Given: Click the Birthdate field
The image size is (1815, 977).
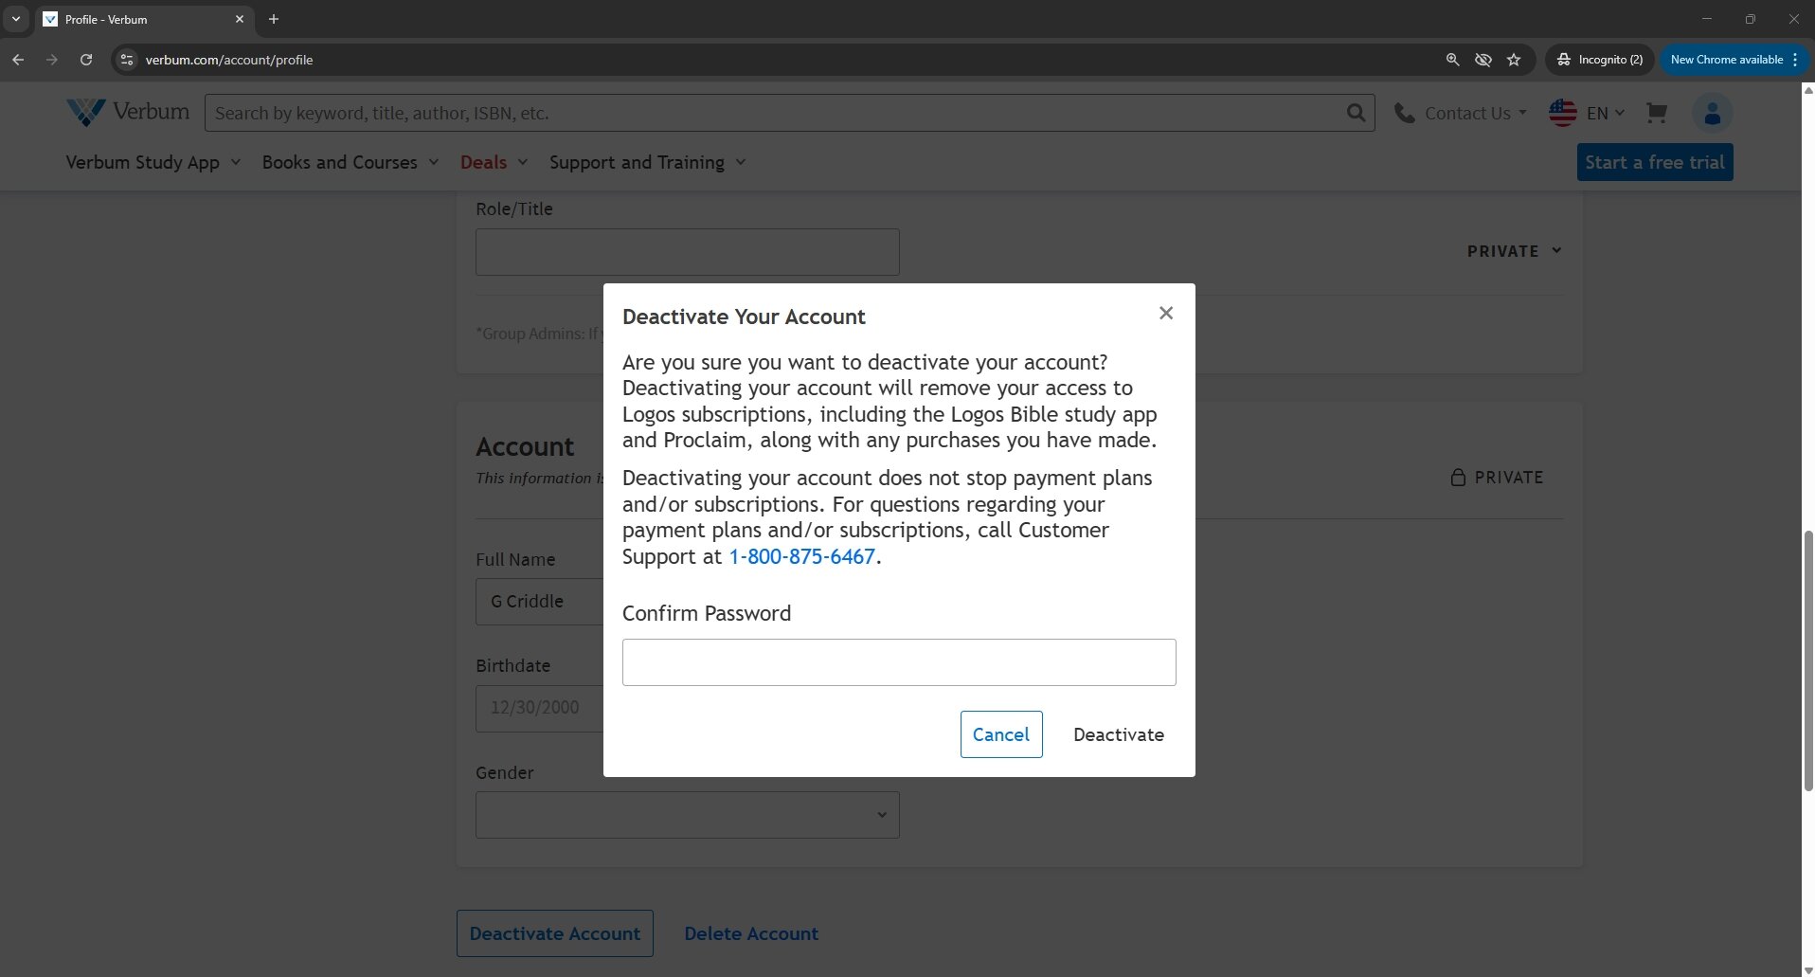Looking at the screenshot, I should [x=539, y=708].
